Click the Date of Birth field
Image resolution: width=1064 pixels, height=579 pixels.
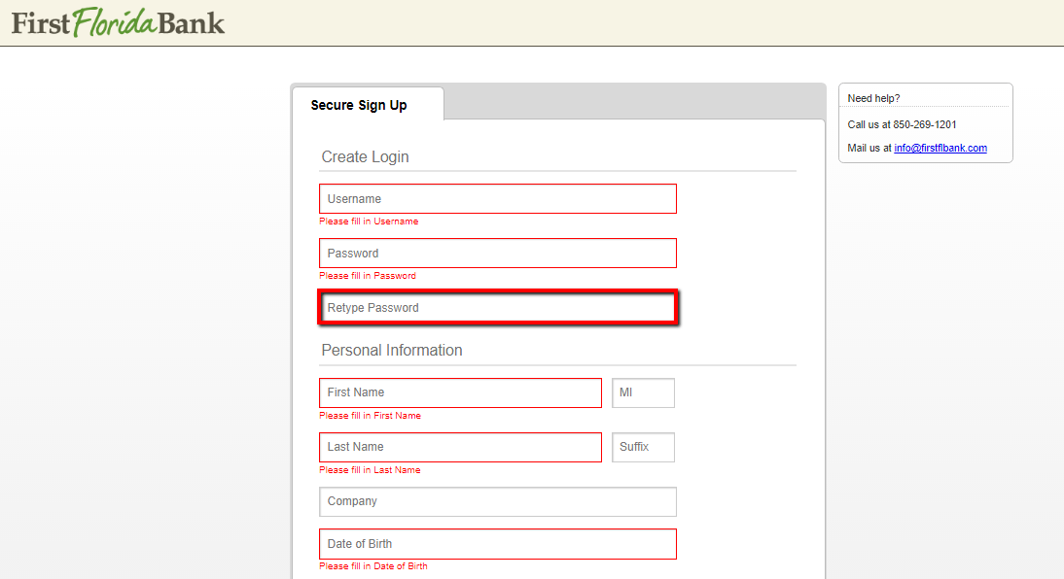click(497, 543)
